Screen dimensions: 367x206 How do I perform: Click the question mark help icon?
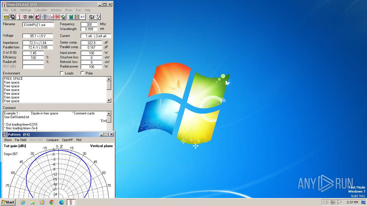(97, 17)
